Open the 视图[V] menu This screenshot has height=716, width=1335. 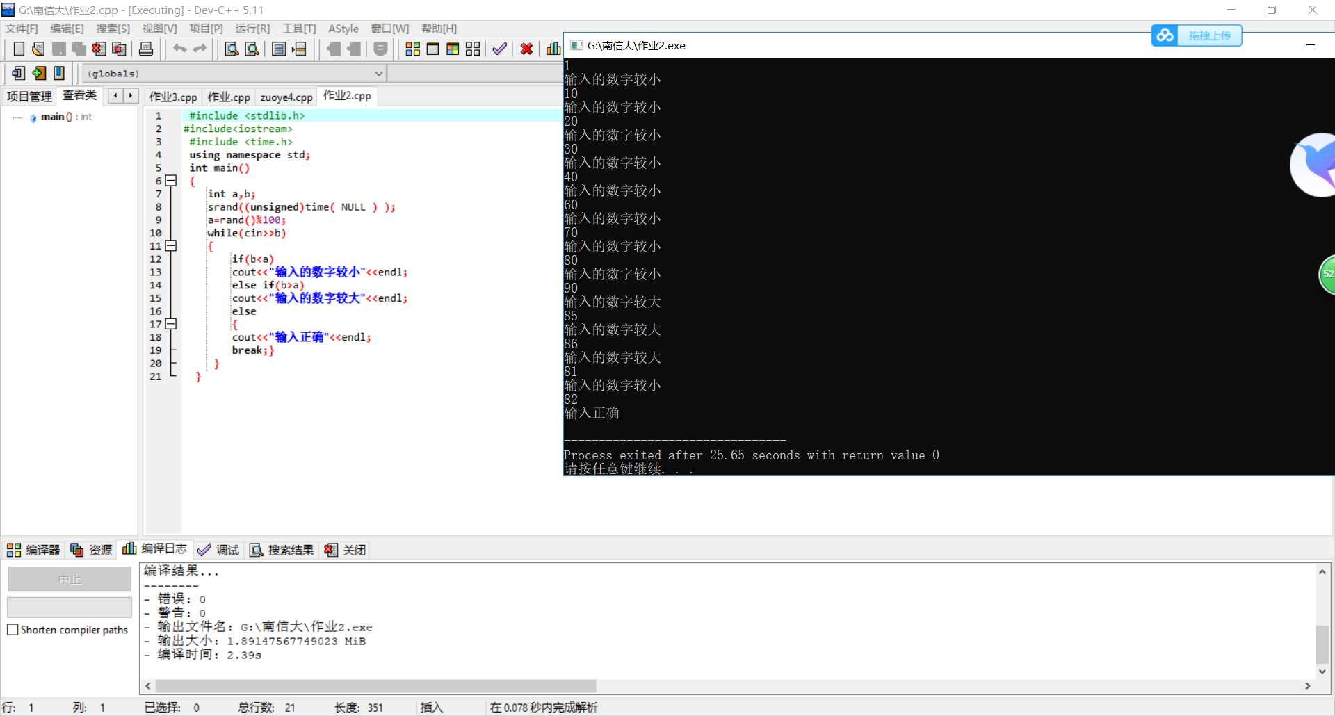click(159, 29)
